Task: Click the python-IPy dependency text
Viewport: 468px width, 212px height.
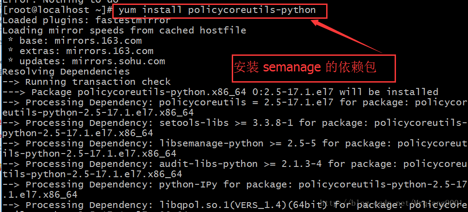Action: pyautogui.click(x=188, y=184)
